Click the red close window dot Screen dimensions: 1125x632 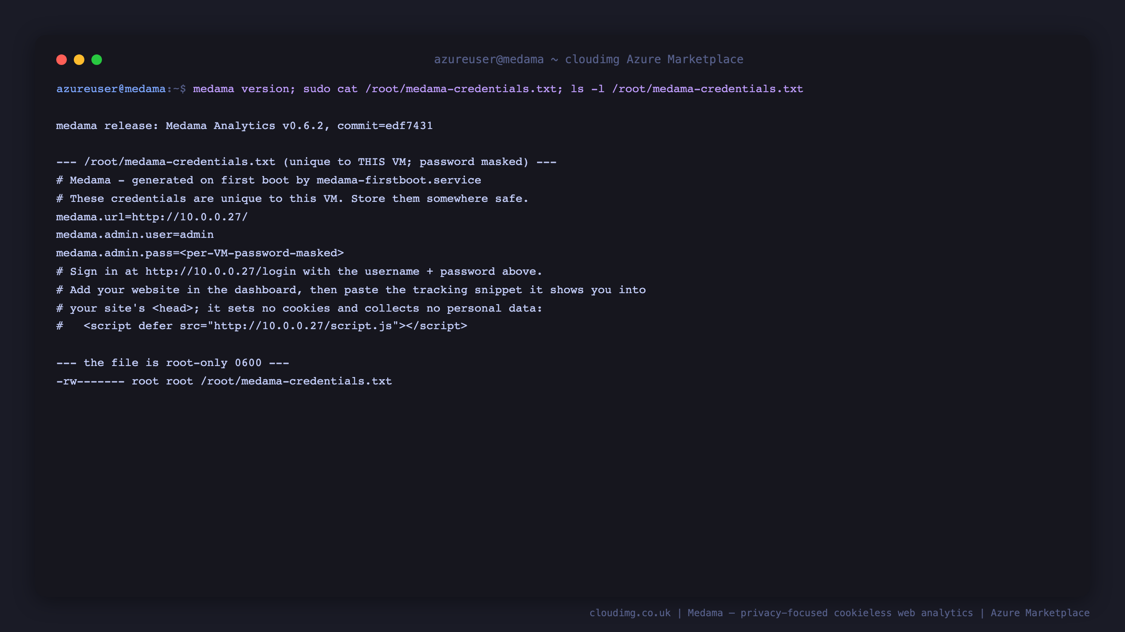tap(62, 60)
